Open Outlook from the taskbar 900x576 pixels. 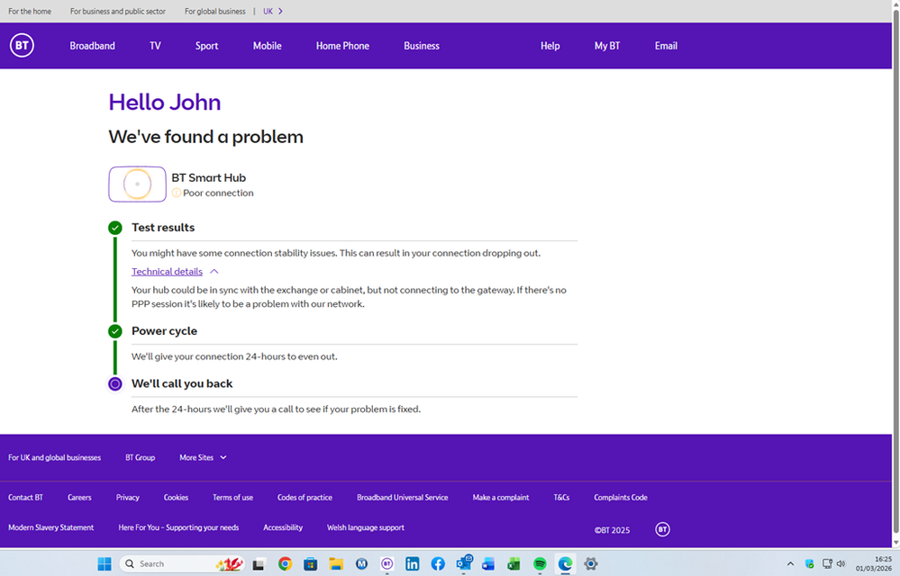464,563
